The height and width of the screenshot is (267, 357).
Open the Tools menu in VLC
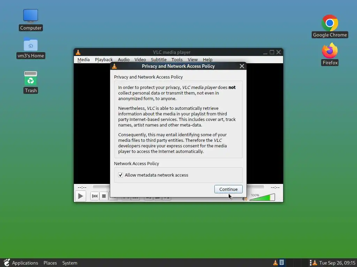click(x=177, y=59)
